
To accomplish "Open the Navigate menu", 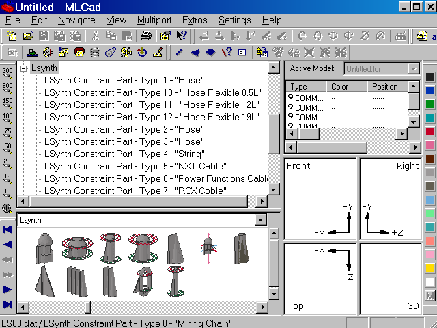I will click(76, 20).
